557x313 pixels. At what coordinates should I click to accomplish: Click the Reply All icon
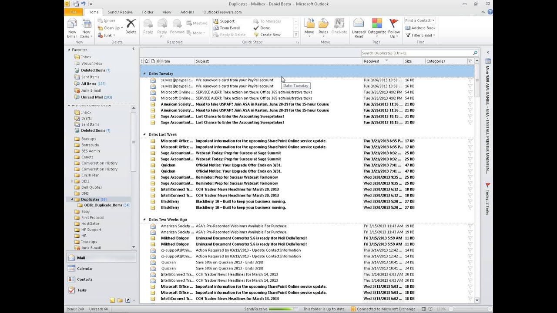tap(162, 24)
